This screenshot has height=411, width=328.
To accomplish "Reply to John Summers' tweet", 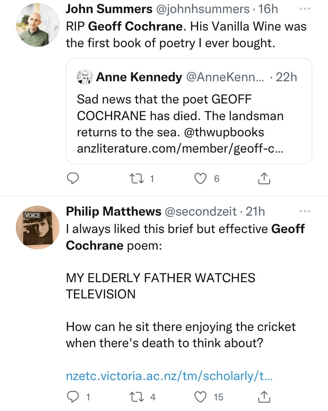I will (72, 179).
